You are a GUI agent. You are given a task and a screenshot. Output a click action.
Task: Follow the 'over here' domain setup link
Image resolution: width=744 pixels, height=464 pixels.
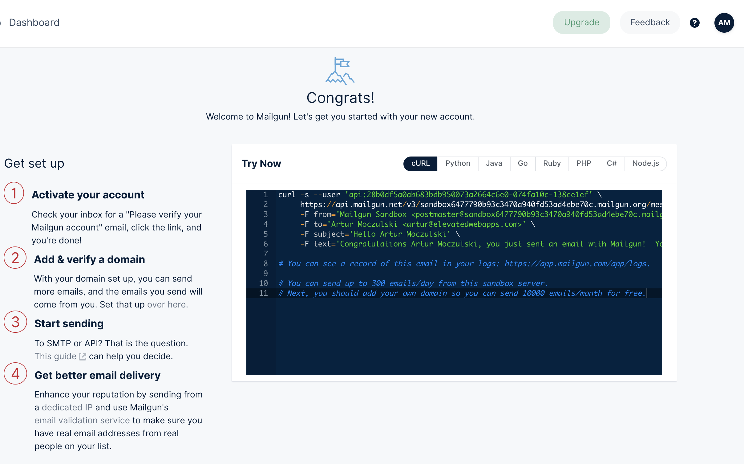166,305
